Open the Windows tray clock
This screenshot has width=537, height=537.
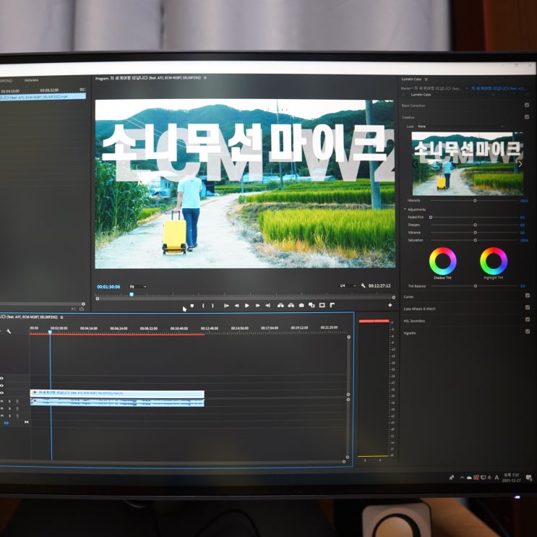coord(511,478)
